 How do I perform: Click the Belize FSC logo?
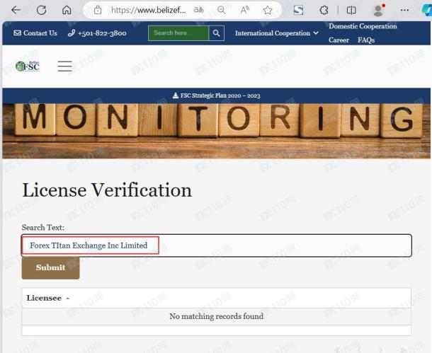pos(28,66)
